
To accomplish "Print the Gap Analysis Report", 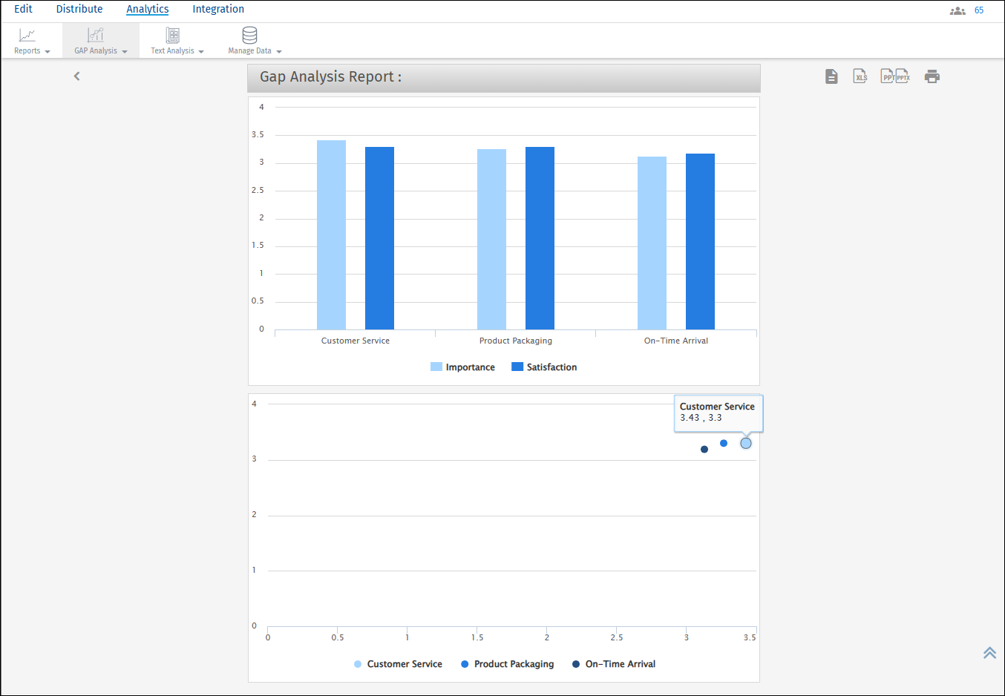I will click(x=932, y=76).
